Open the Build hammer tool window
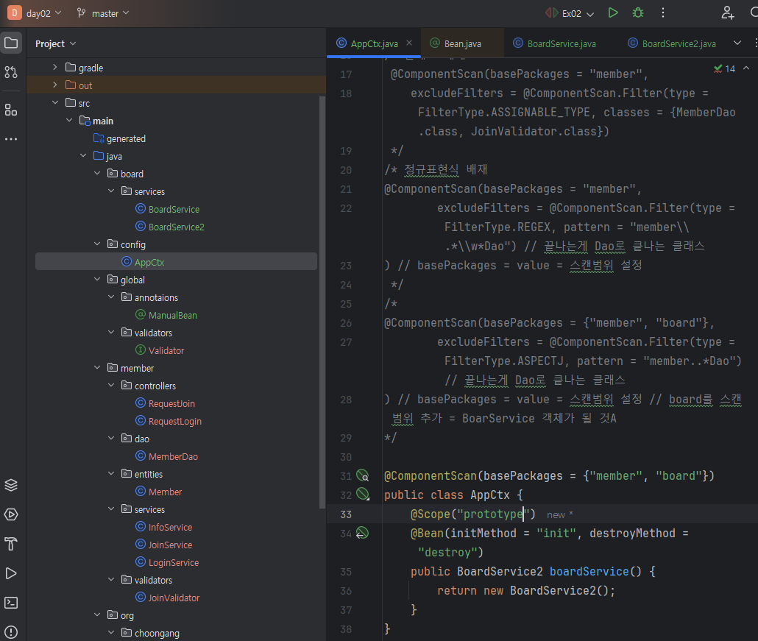 [x=11, y=544]
